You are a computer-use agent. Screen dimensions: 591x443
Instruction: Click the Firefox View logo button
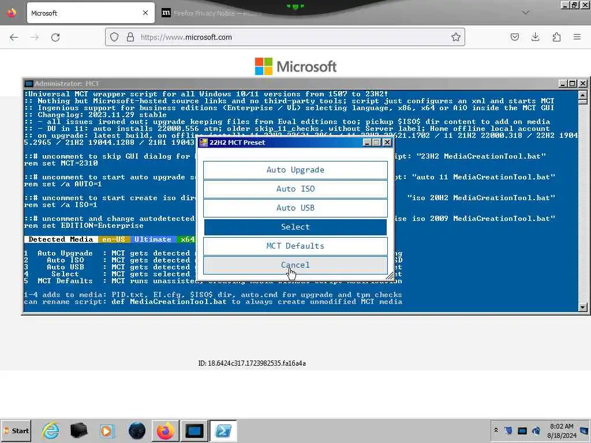point(12,13)
